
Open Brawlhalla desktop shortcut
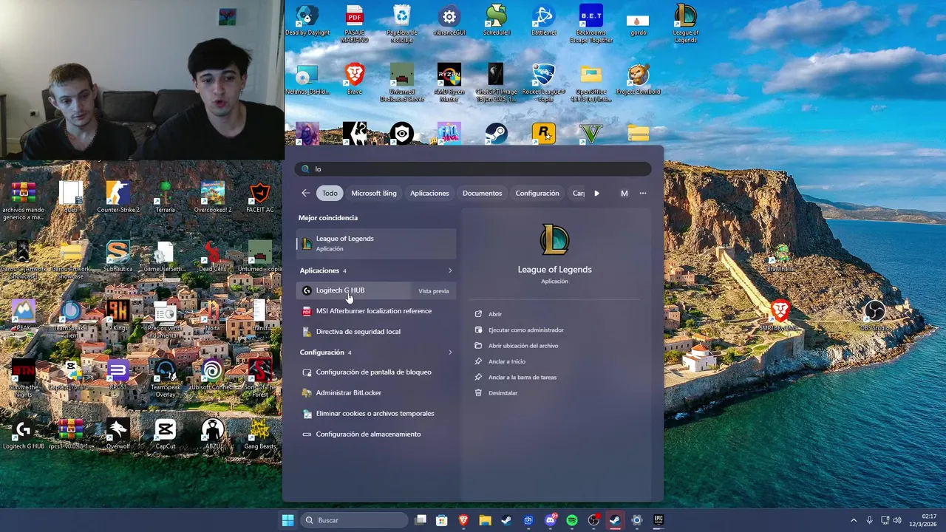pyautogui.click(x=780, y=257)
